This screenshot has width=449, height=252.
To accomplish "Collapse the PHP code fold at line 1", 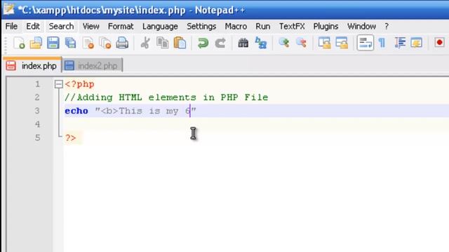I will pyautogui.click(x=58, y=84).
